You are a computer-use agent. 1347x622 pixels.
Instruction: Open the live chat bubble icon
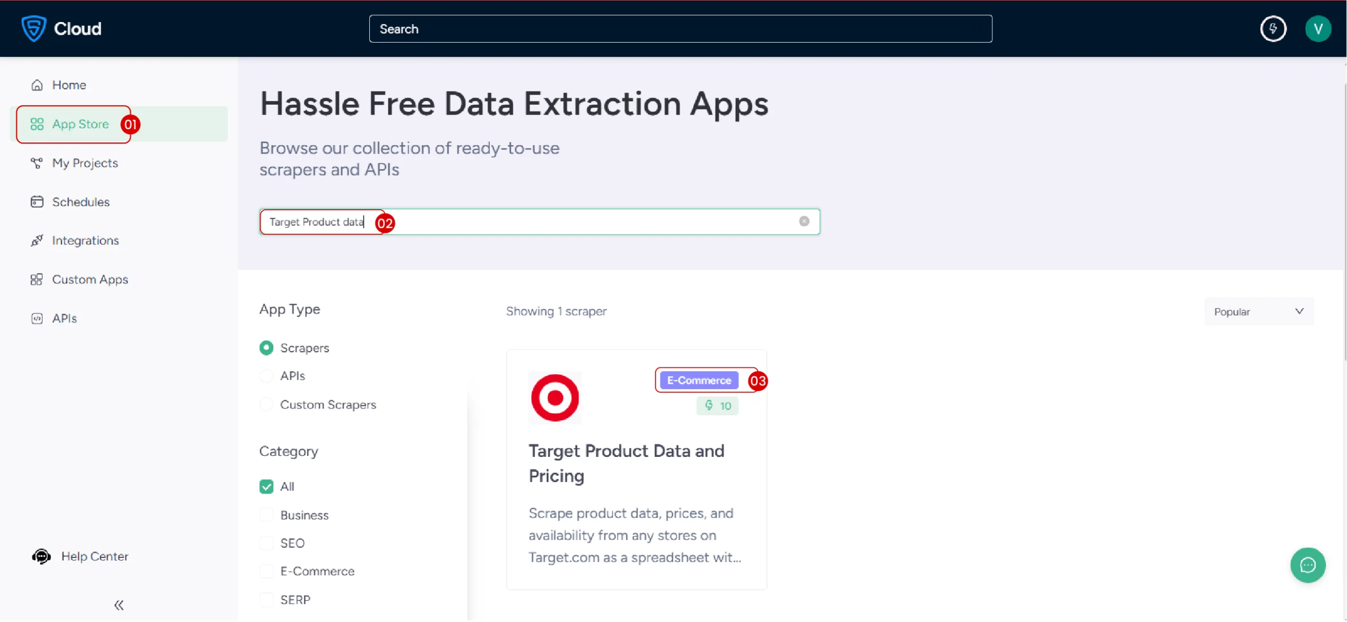pyautogui.click(x=1307, y=565)
